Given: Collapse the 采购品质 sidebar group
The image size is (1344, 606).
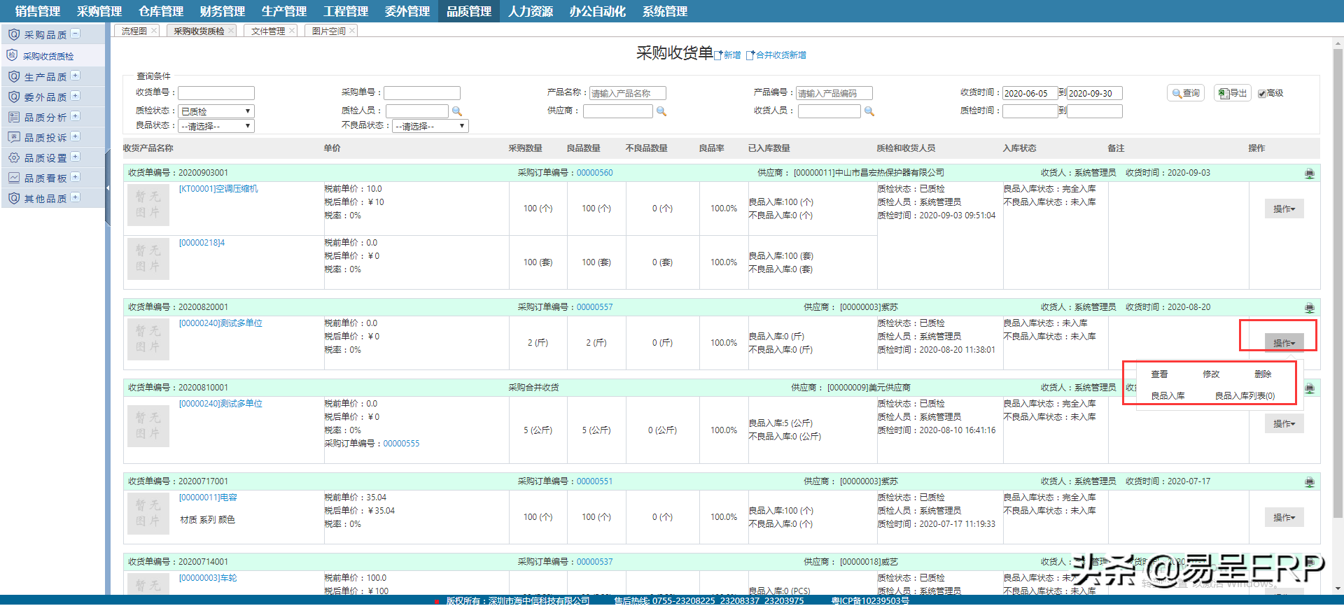Looking at the screenshot, I should pyautogui.click(x=76, y=34).
